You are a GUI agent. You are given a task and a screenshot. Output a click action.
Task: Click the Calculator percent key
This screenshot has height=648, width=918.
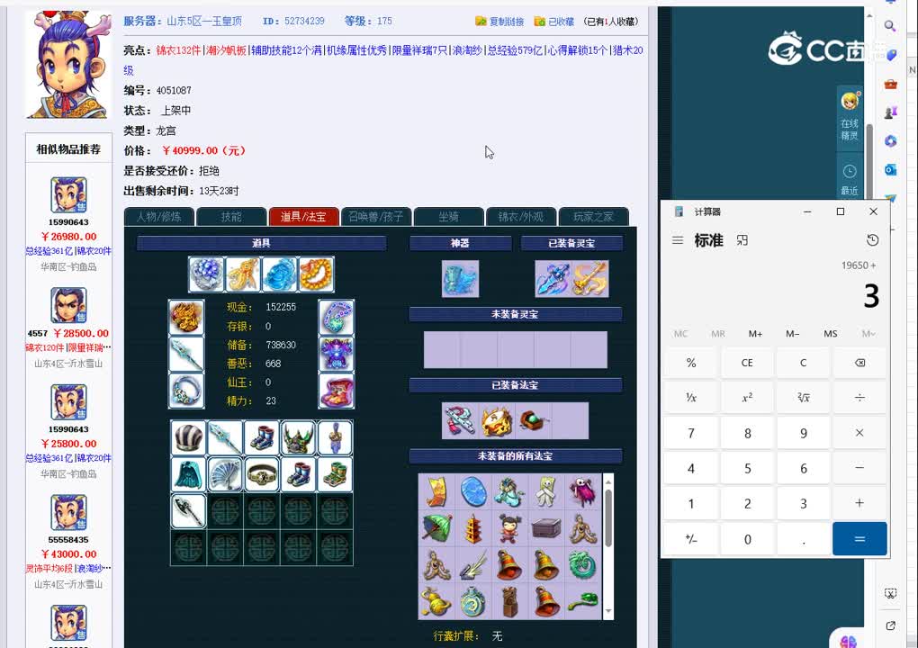coord(691,363)
